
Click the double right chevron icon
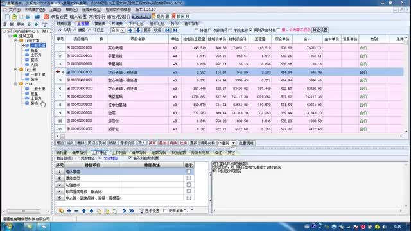click(x=132, y=211)
